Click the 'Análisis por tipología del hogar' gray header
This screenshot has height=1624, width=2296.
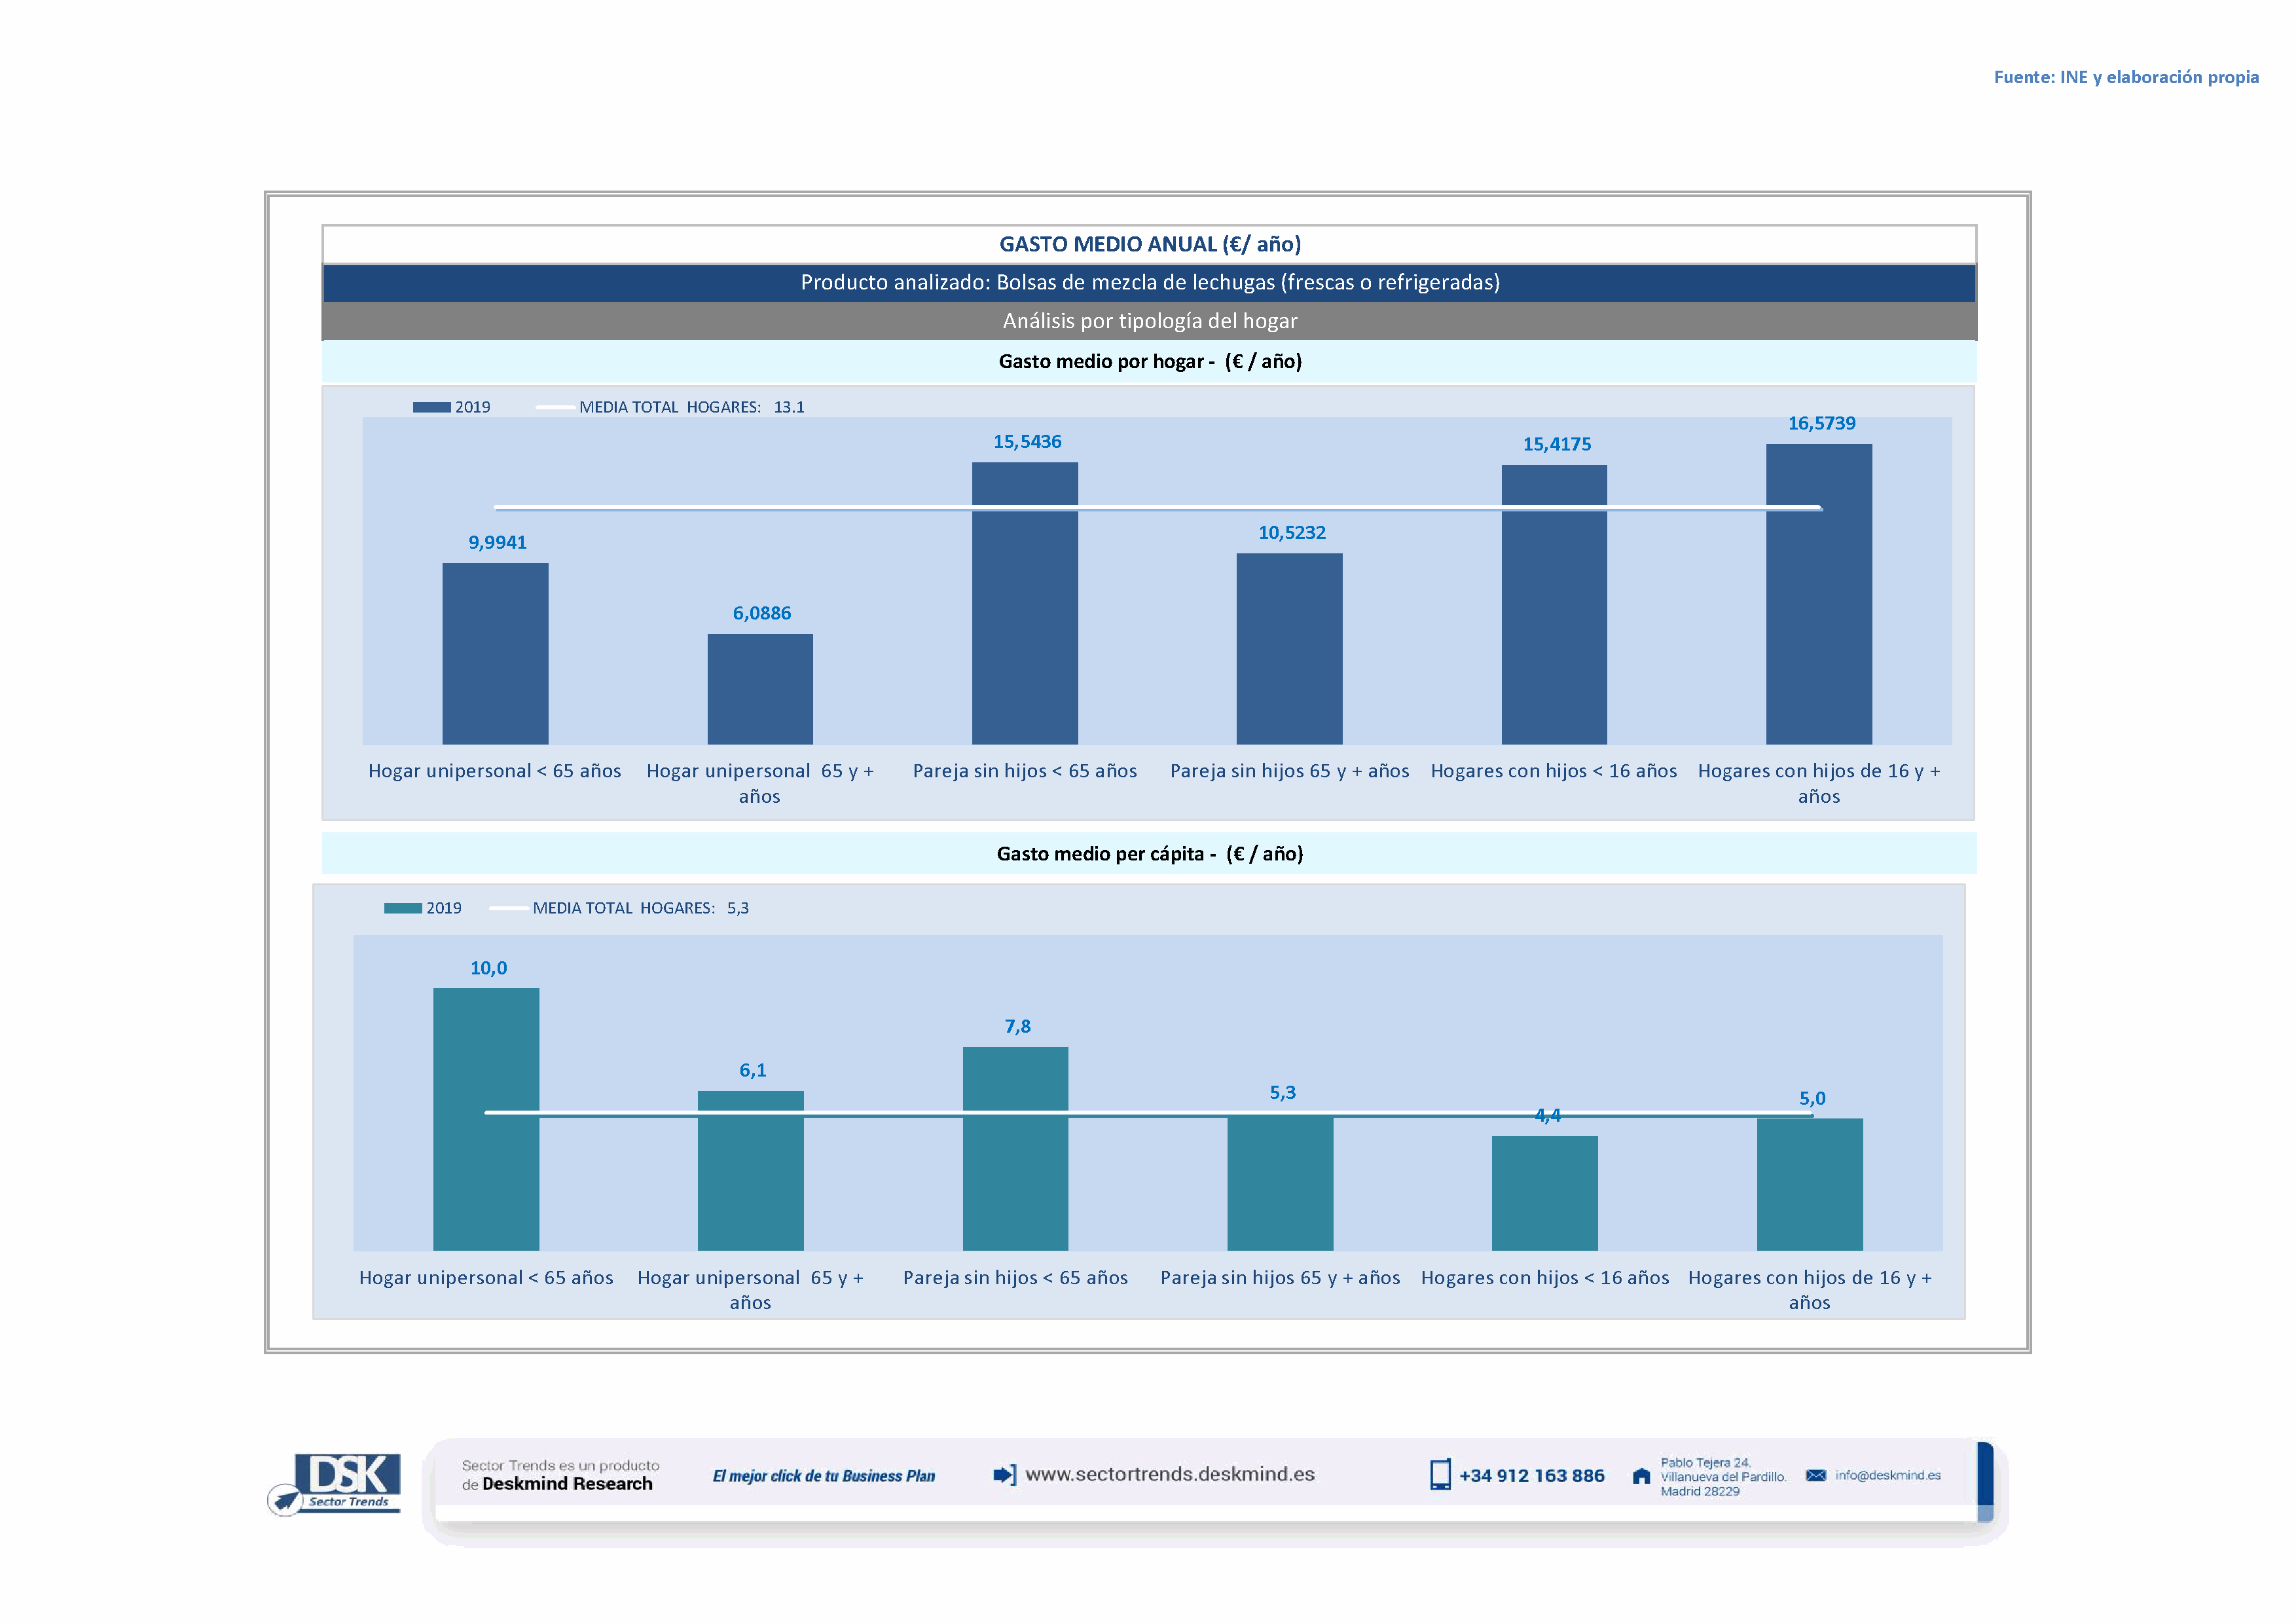[1149, 321]
